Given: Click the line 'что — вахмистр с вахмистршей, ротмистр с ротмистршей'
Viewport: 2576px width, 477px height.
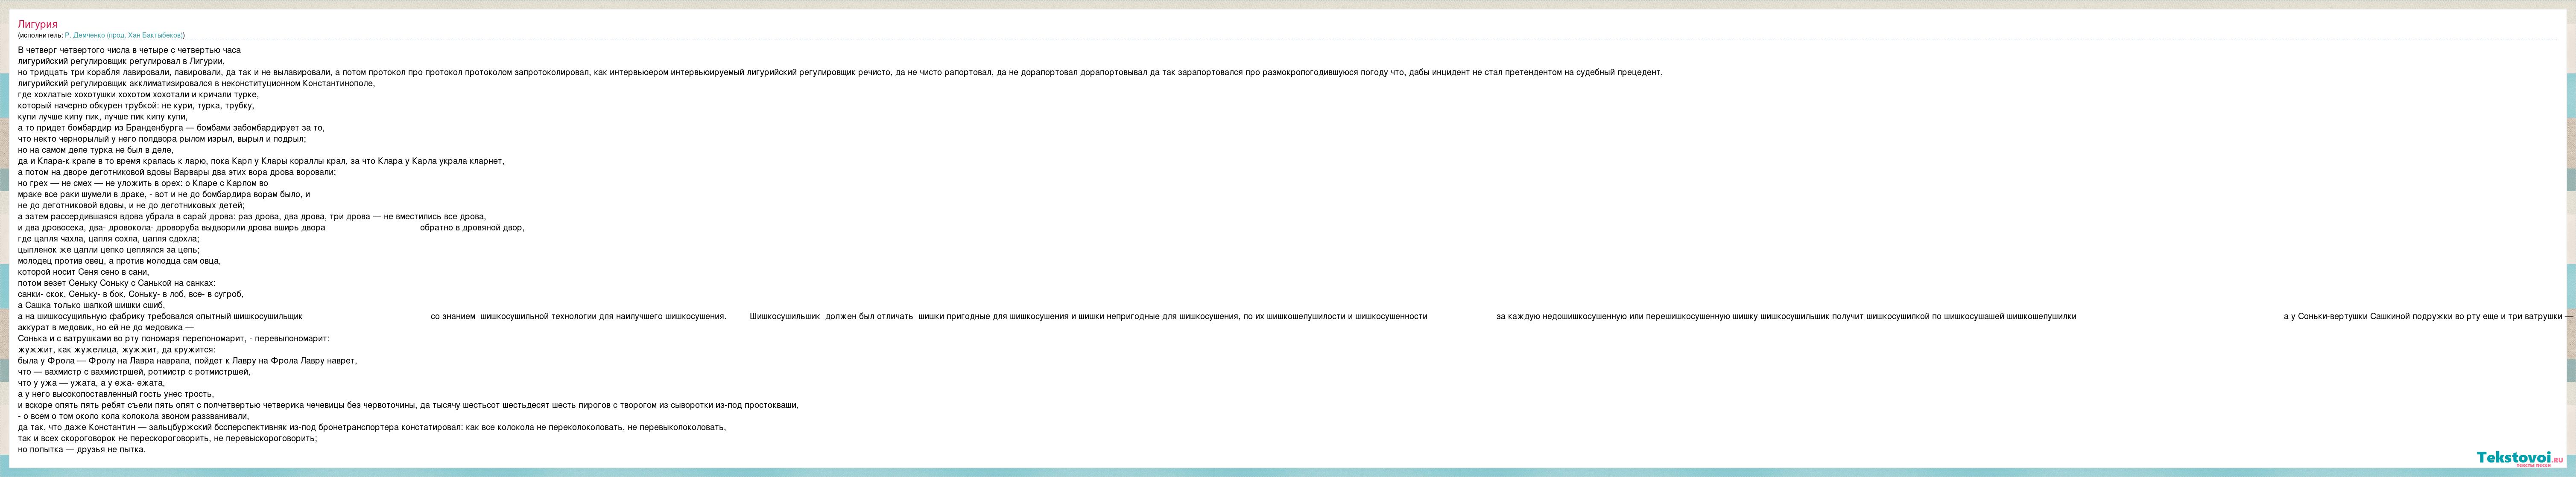Looking at the screenshot, I should pos(134,371).
